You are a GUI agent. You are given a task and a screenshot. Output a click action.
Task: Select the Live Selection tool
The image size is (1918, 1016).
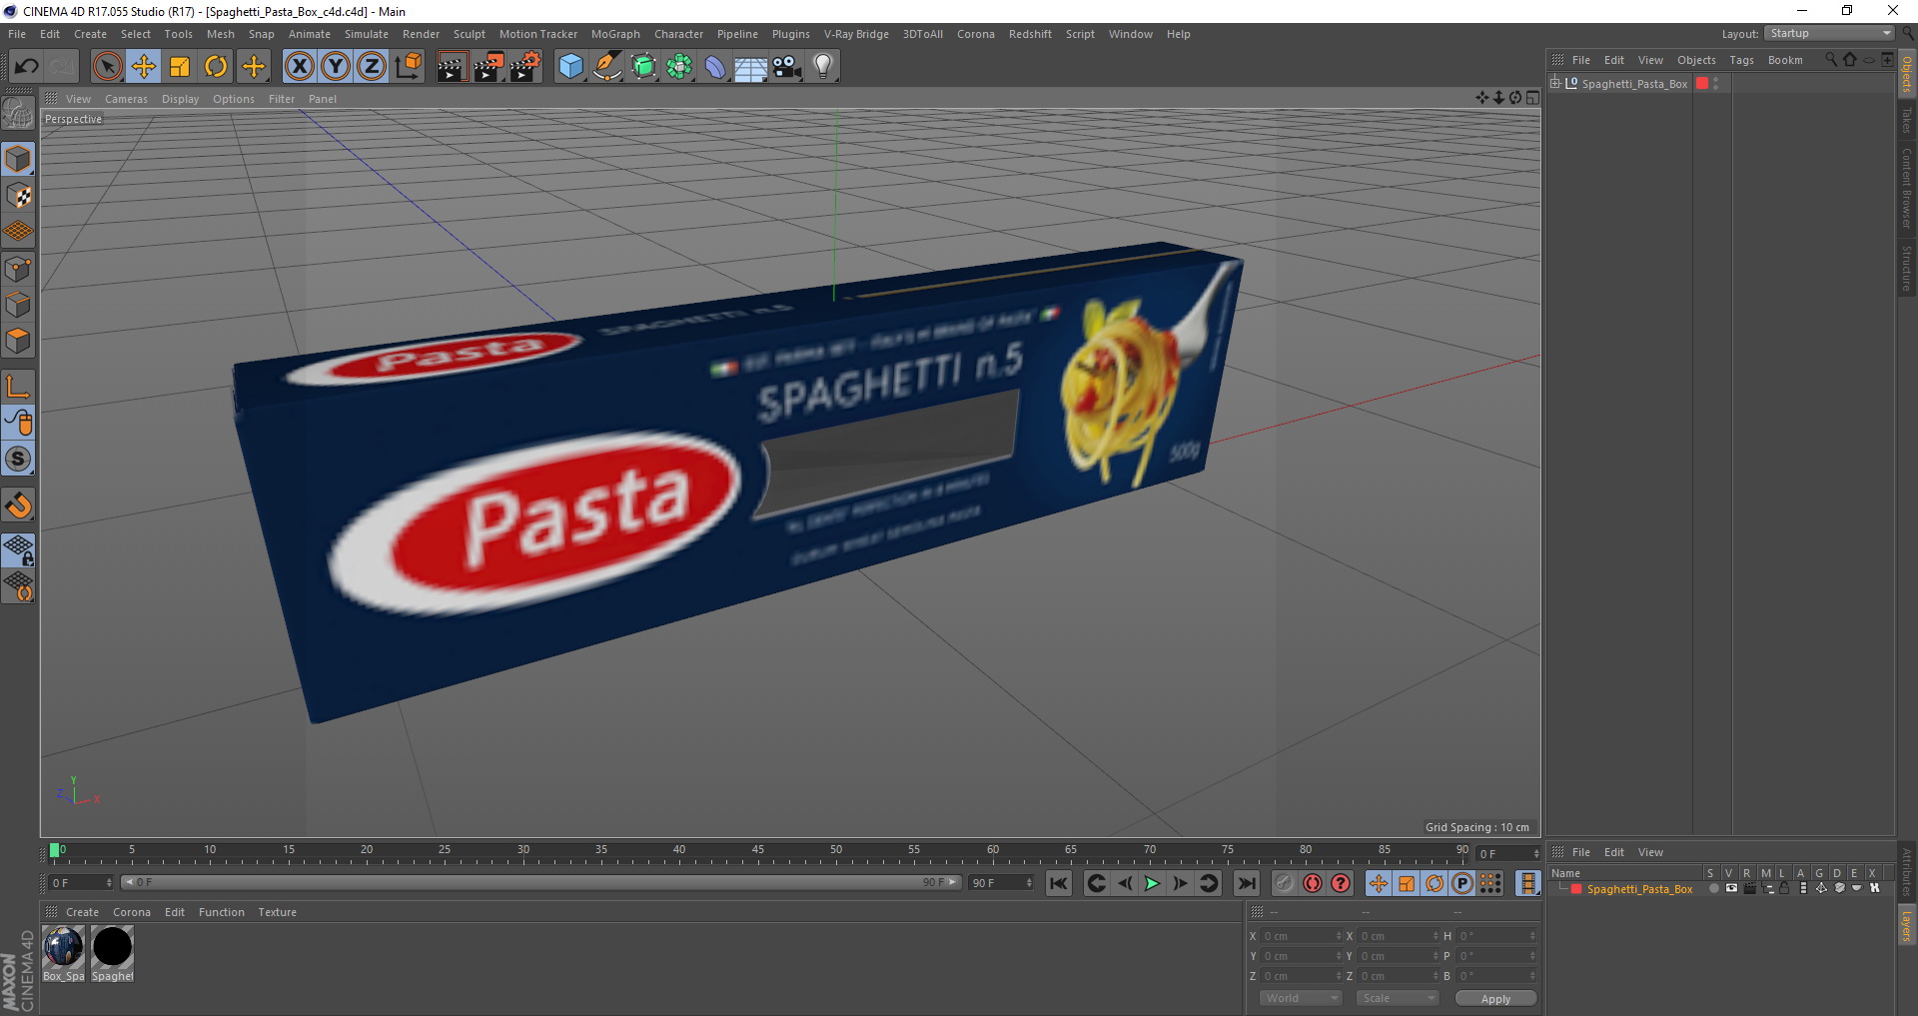click(x=107, y=66)
